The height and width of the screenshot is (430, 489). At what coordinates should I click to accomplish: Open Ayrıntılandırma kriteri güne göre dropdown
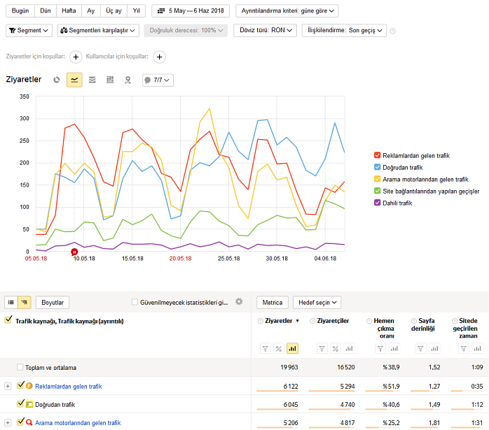(287, 11)
